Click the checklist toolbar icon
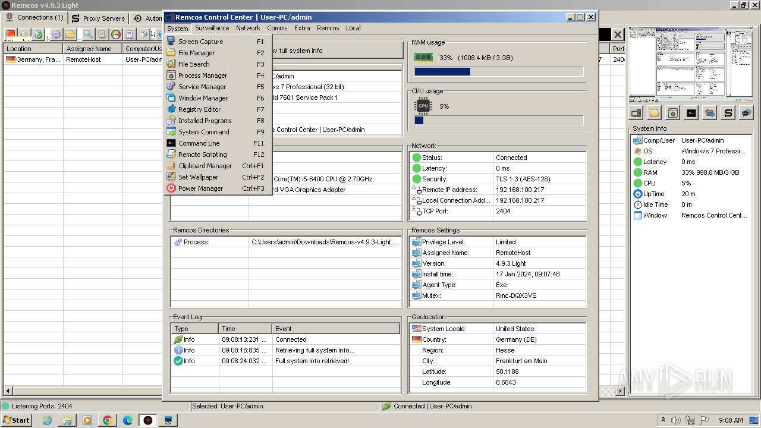Viewport: 761px width, 428px height. (x=102, y=34)
